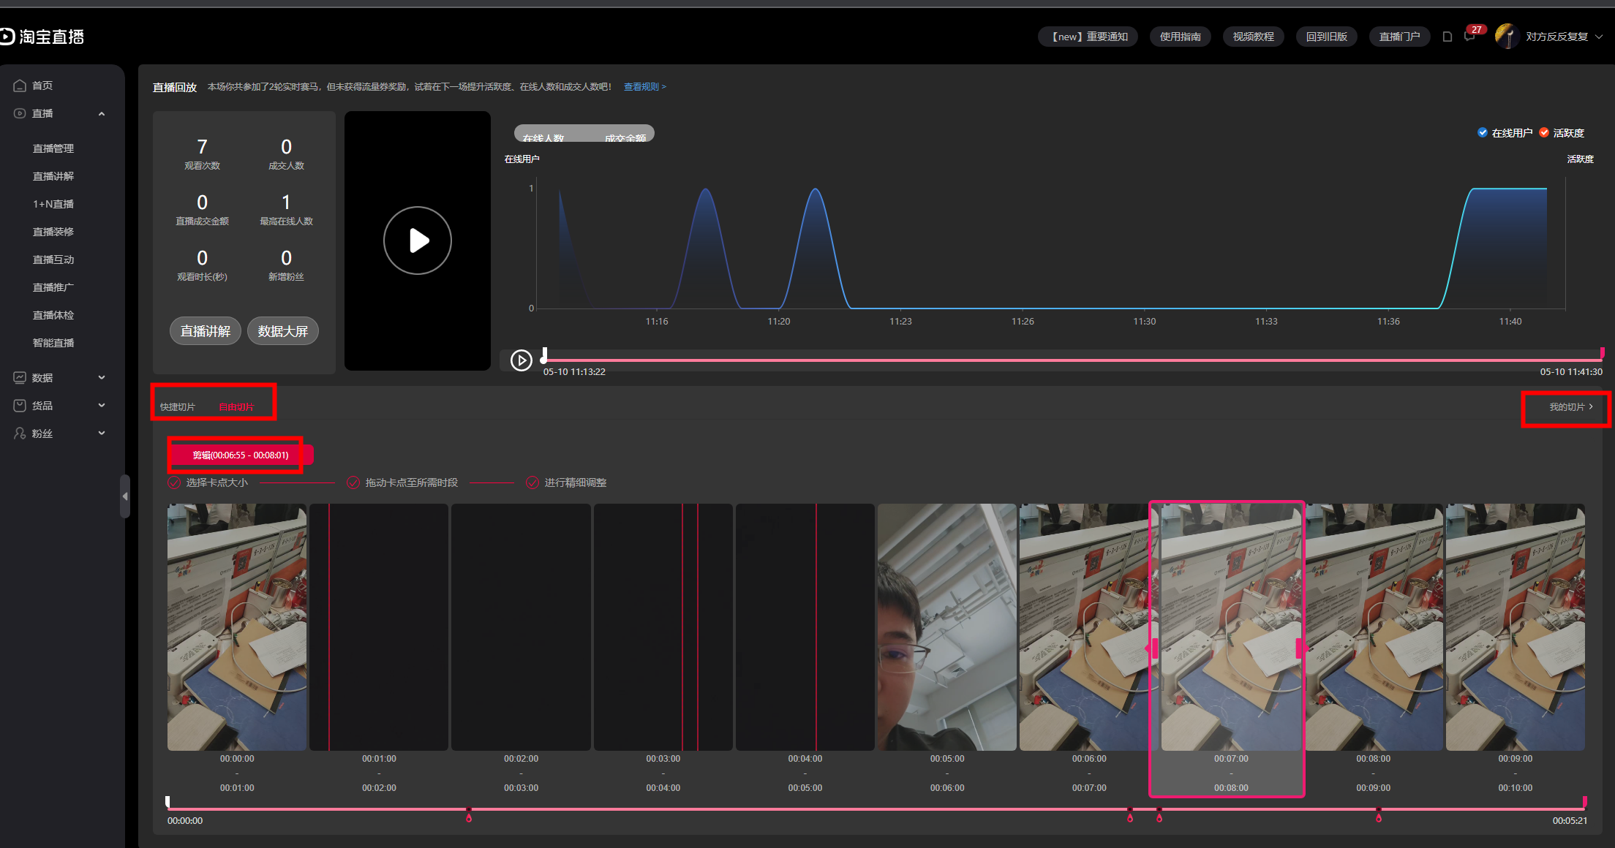Toggle the 在线用户 checkbox in chart legend
Screen dimensions: 1615x848
pos(1483,132)
